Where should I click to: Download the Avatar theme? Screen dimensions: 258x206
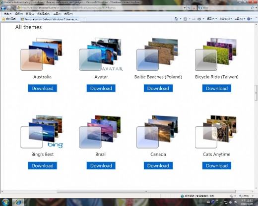(x=101, y=88)
